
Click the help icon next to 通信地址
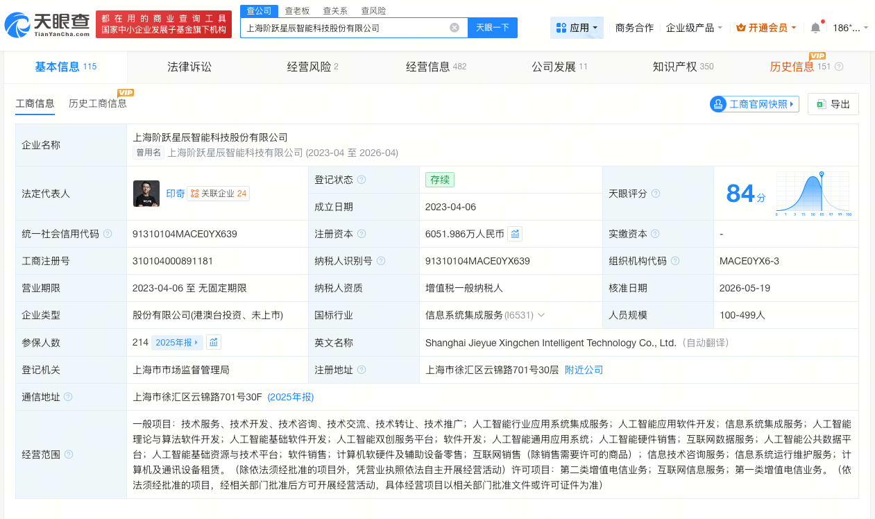click(x=68, y=397)
